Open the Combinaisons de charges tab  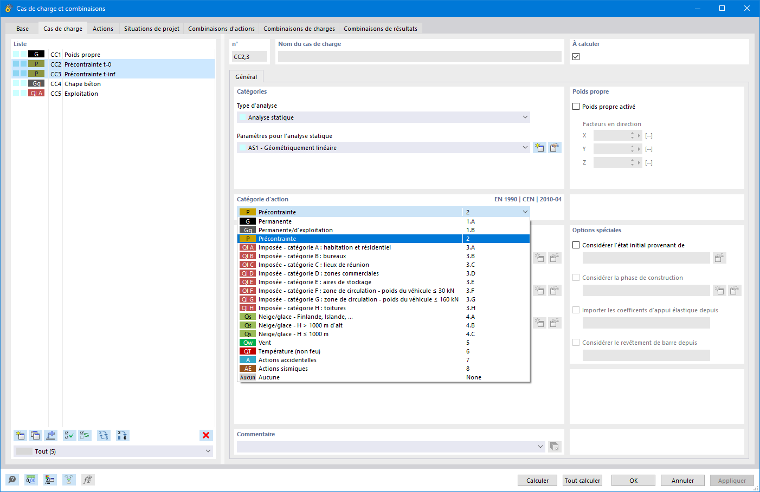(x=299, y=29)
